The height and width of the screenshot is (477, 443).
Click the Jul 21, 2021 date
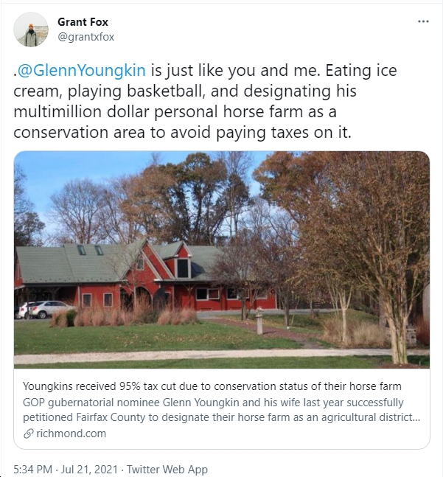coord(89,469)
